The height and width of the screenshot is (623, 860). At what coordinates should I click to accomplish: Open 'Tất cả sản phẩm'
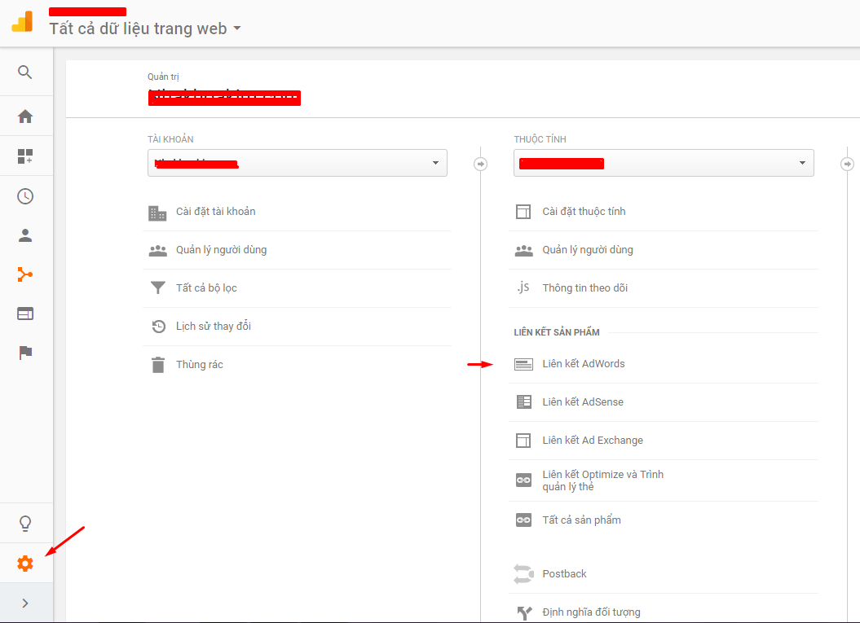[581, 520]
